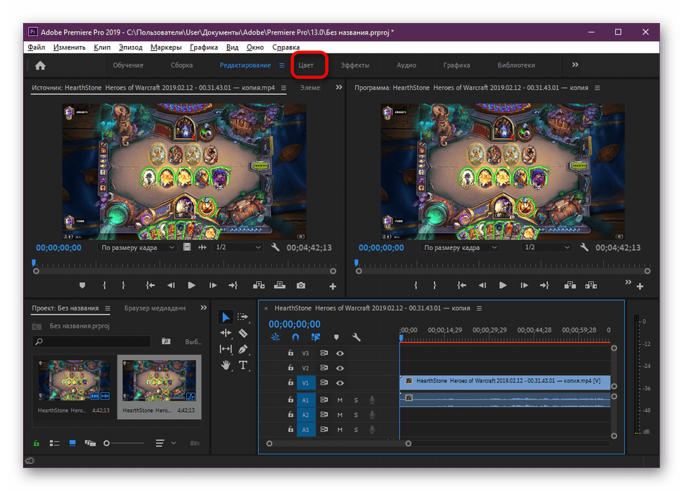The width and height of the screenshot is (683, 491).
Task: Select the Razor tool in the tools panel
Action: coord(243,333)
